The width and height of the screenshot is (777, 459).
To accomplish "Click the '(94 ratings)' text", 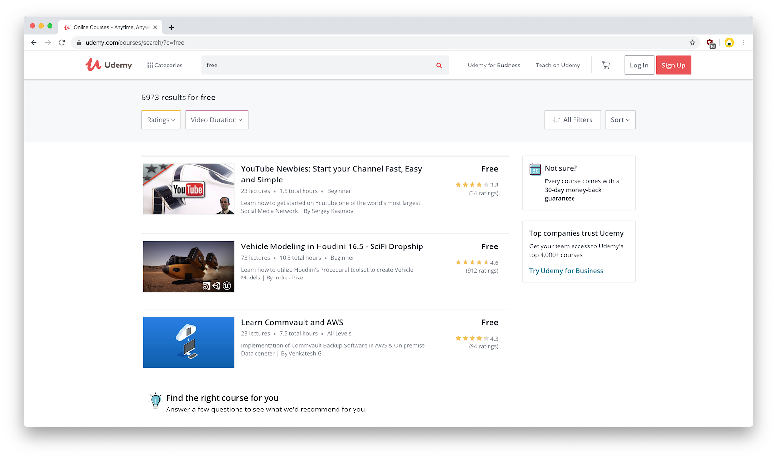I will click(484, 346).
